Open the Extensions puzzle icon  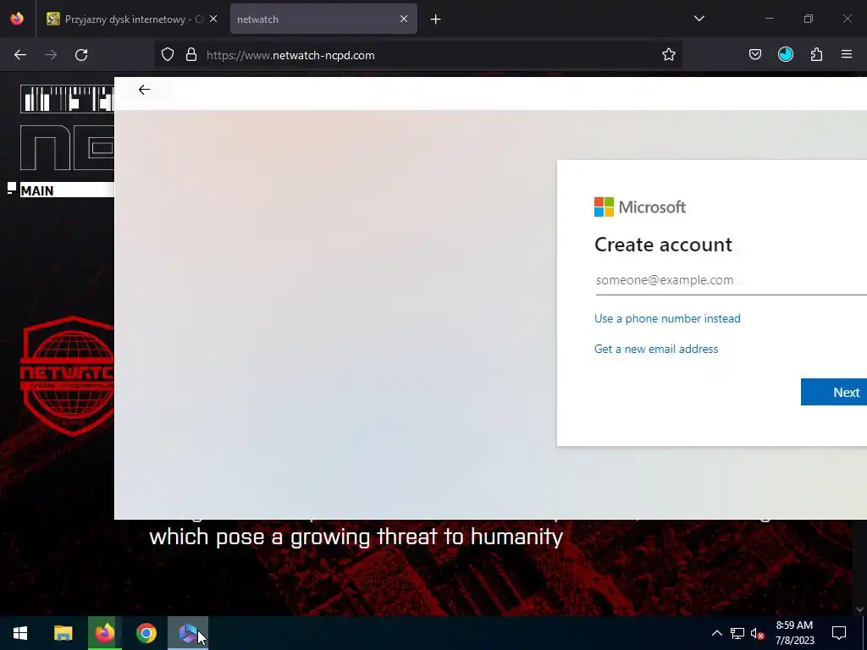[816, 55]
